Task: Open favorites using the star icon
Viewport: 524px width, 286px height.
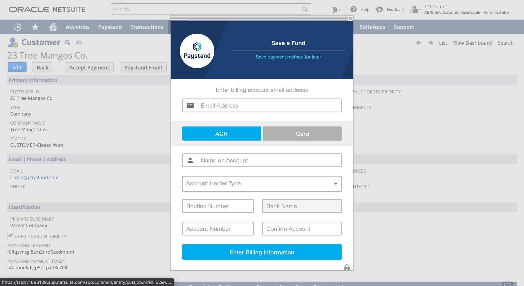Action: 35,27
